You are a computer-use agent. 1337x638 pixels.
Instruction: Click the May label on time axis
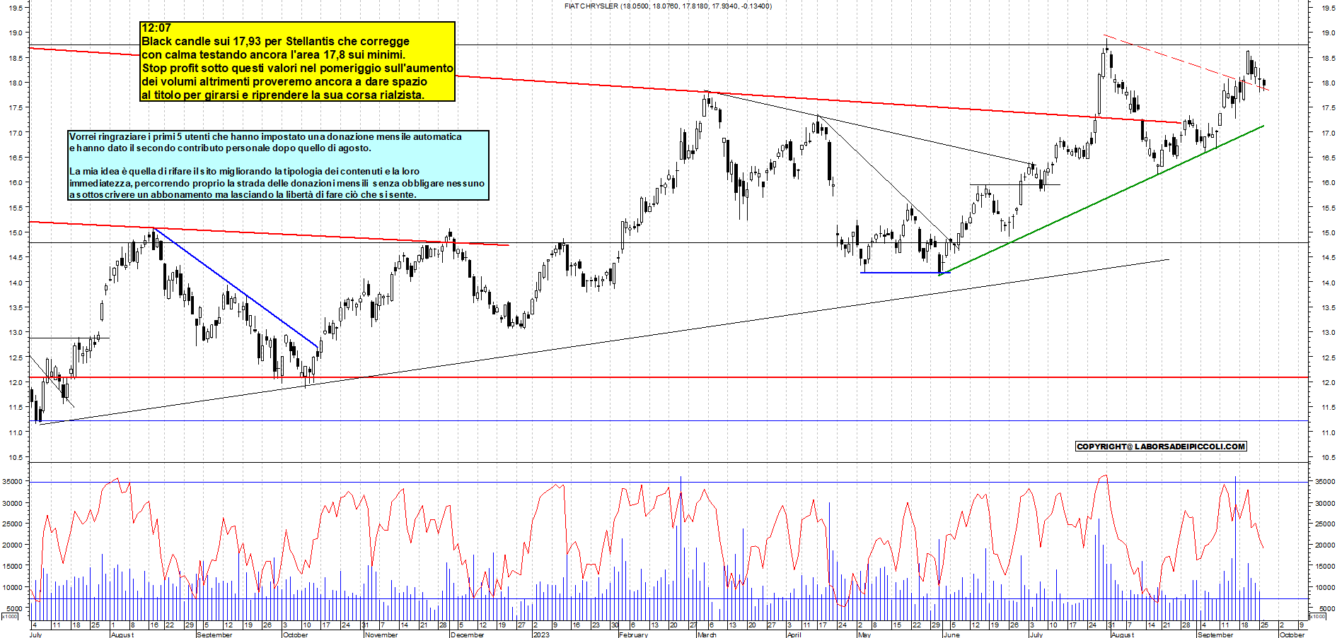[x=864, y=634]
